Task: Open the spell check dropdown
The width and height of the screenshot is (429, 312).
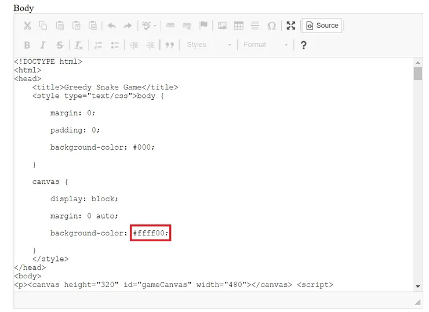Action: click(149, 26)
